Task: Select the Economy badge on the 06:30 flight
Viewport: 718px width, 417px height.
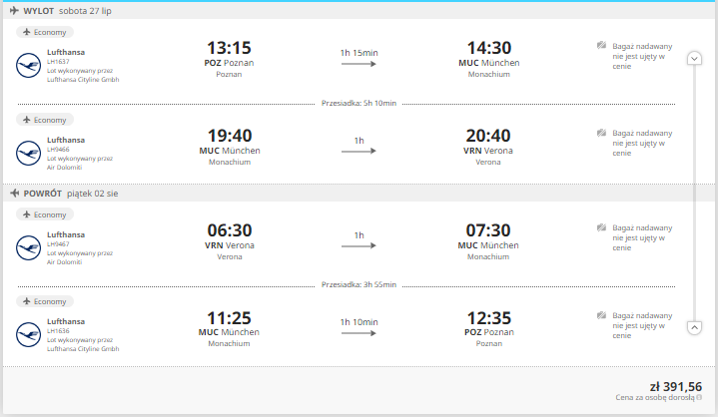Action: tap(45, 214)
